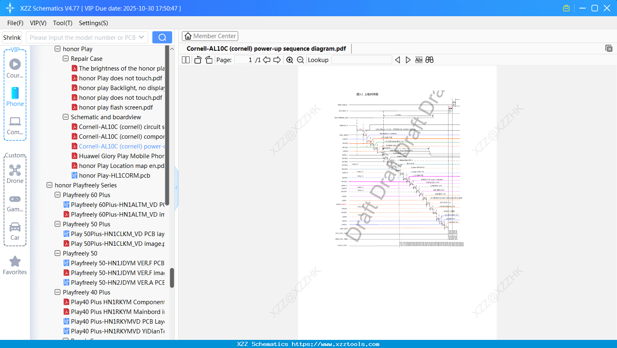The width and height of the screenshot is (617, 348).
Task: Select the Computer category icon
Action: click(15, 125)
